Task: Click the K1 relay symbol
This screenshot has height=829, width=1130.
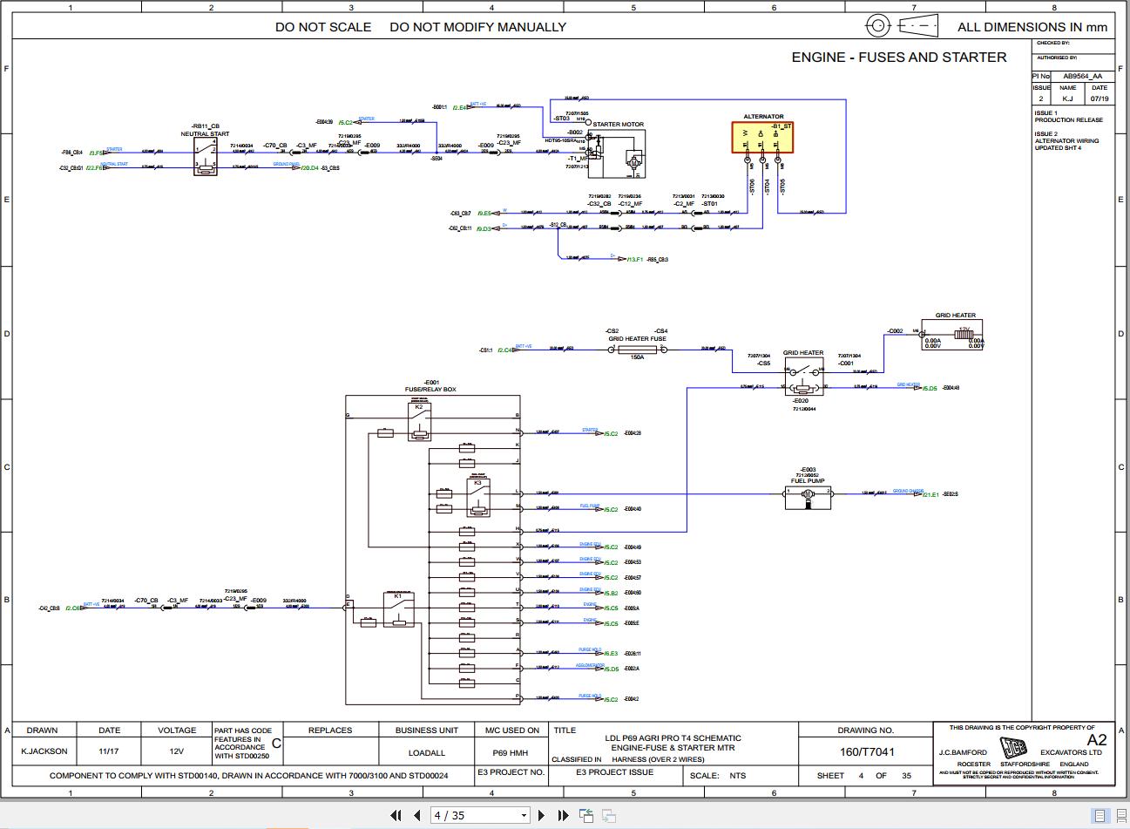Action: [x=398, y=610]
